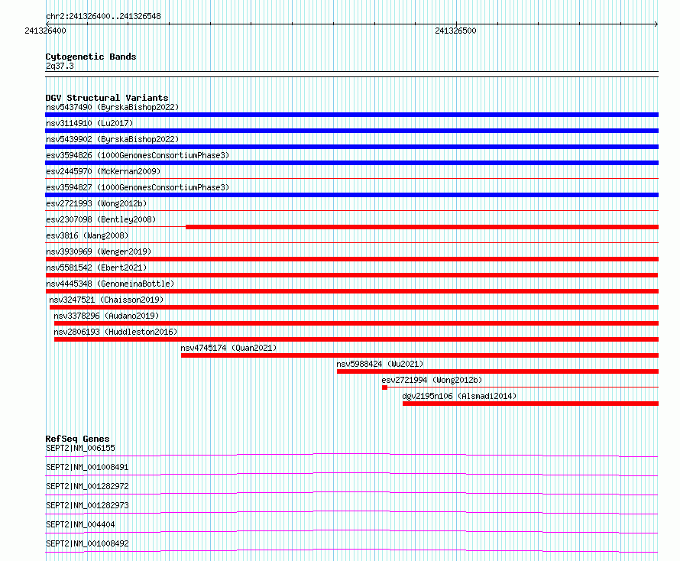Click nsv5988424 (Wu2021) label
This screenshot has height=561, width=680.
pyautogui.click(x=380, y=364)
